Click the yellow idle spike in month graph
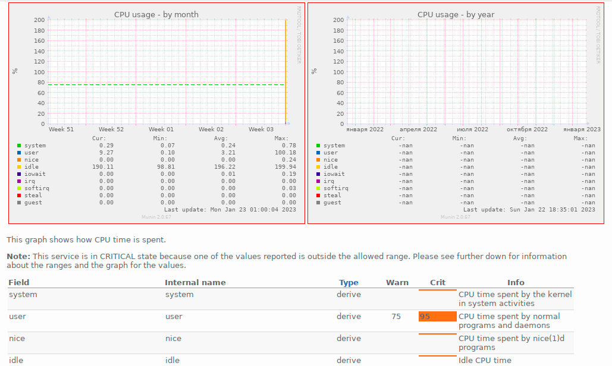Viewport: 612px width, 366px height. click(x=285, y=72)
